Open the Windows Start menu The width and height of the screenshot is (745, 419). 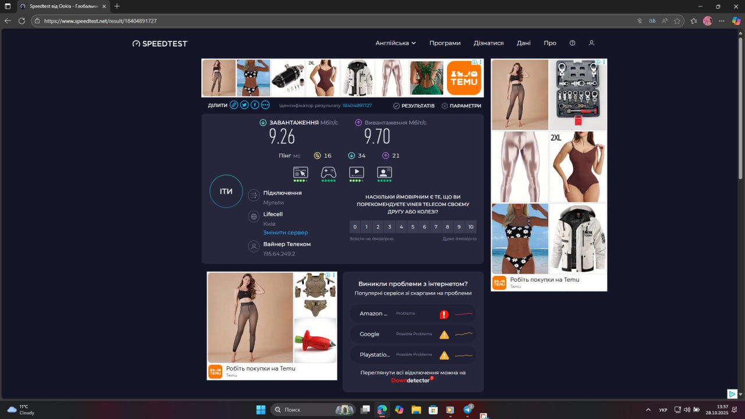[x=261, y=410]
